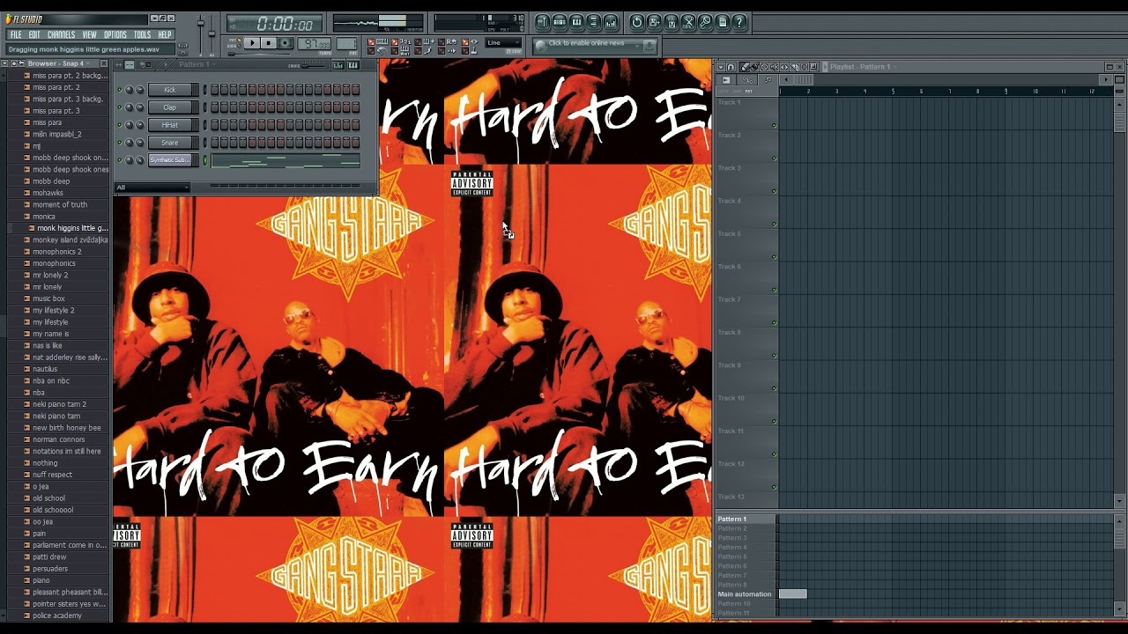Click the undo history circular arrow icon

click(637, 22)
